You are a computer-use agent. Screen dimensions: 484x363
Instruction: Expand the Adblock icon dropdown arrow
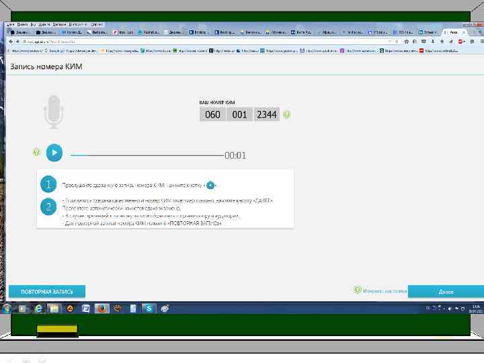pos(465,42)
